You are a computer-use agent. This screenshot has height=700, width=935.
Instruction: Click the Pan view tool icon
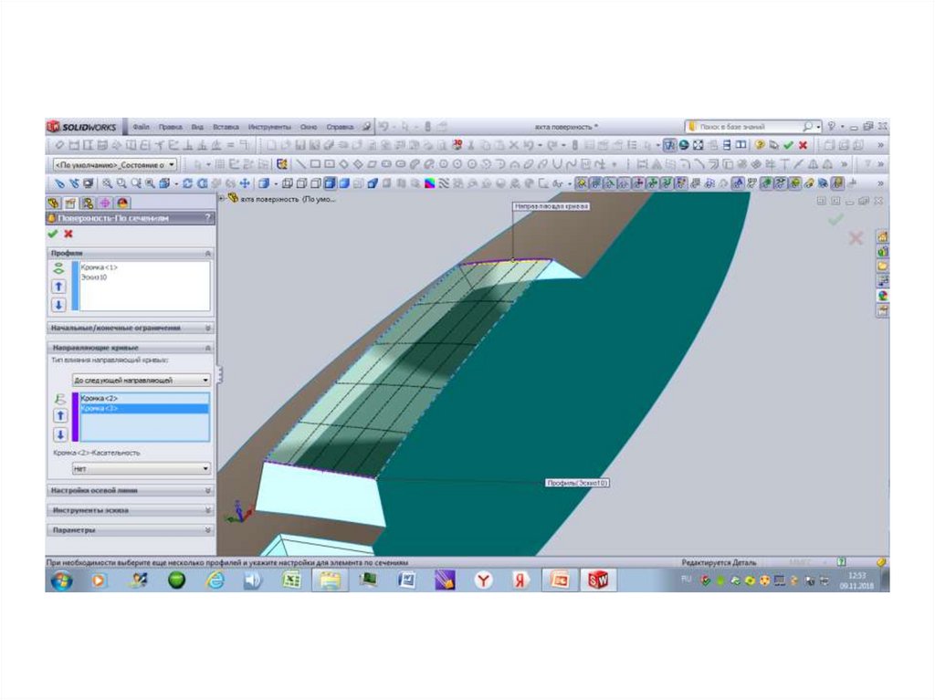tap(245, 183)
